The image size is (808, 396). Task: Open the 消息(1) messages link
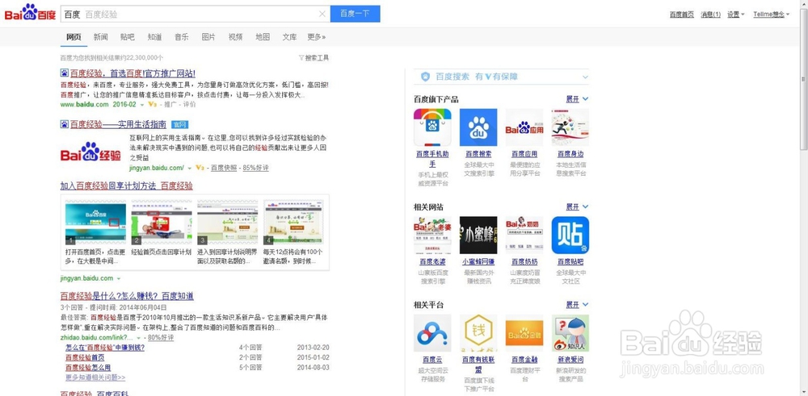pos(710,15)
